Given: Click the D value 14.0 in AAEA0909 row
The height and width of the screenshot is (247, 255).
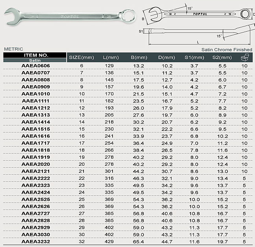Looking at the screenshot, I should click(167, 87).
